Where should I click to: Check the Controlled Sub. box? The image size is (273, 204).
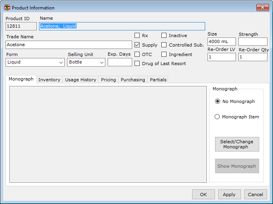(164, 45)
